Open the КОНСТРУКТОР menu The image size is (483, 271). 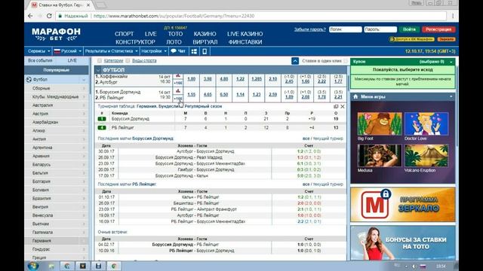click(x=135, y=42)
